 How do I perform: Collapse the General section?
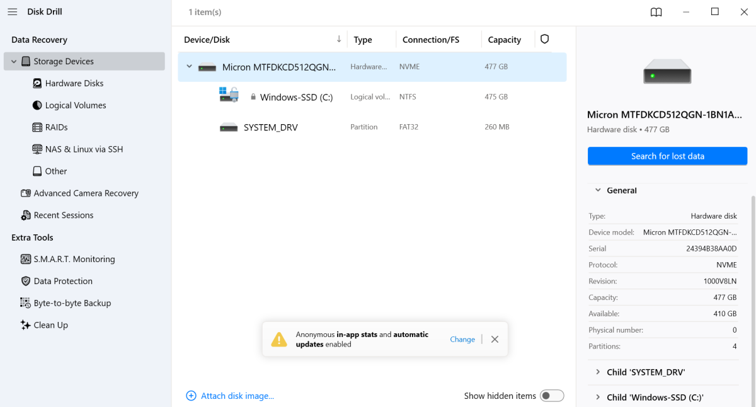point(597,190)
